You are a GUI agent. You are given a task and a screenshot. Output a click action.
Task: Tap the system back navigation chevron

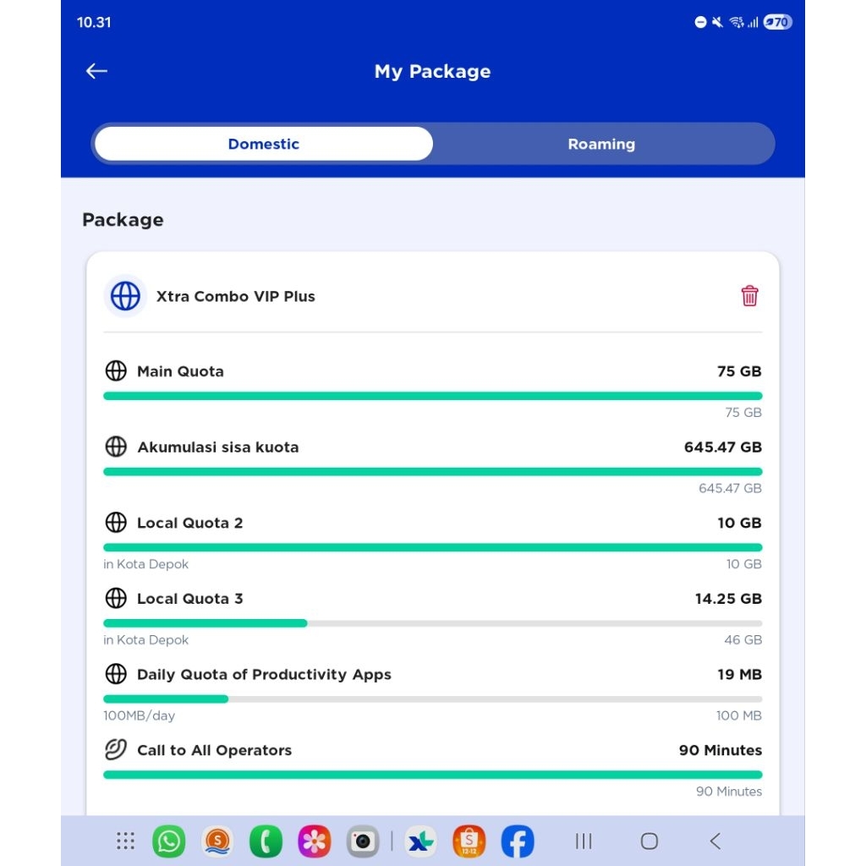pyautogui.click(x=715, y=841)
